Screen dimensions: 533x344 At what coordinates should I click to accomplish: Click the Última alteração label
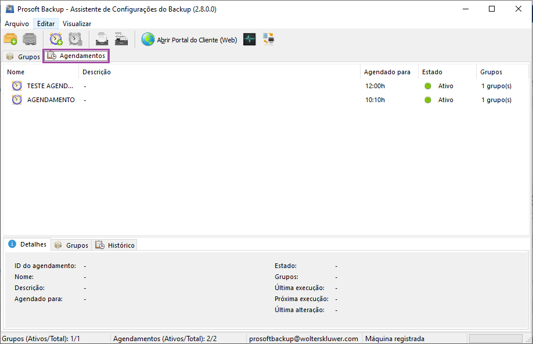[300, 310]
